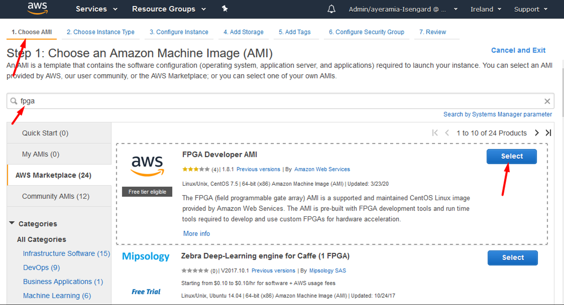Go to 4. Add Storage step
Screen dimensions: 564x305
[243, 32]
